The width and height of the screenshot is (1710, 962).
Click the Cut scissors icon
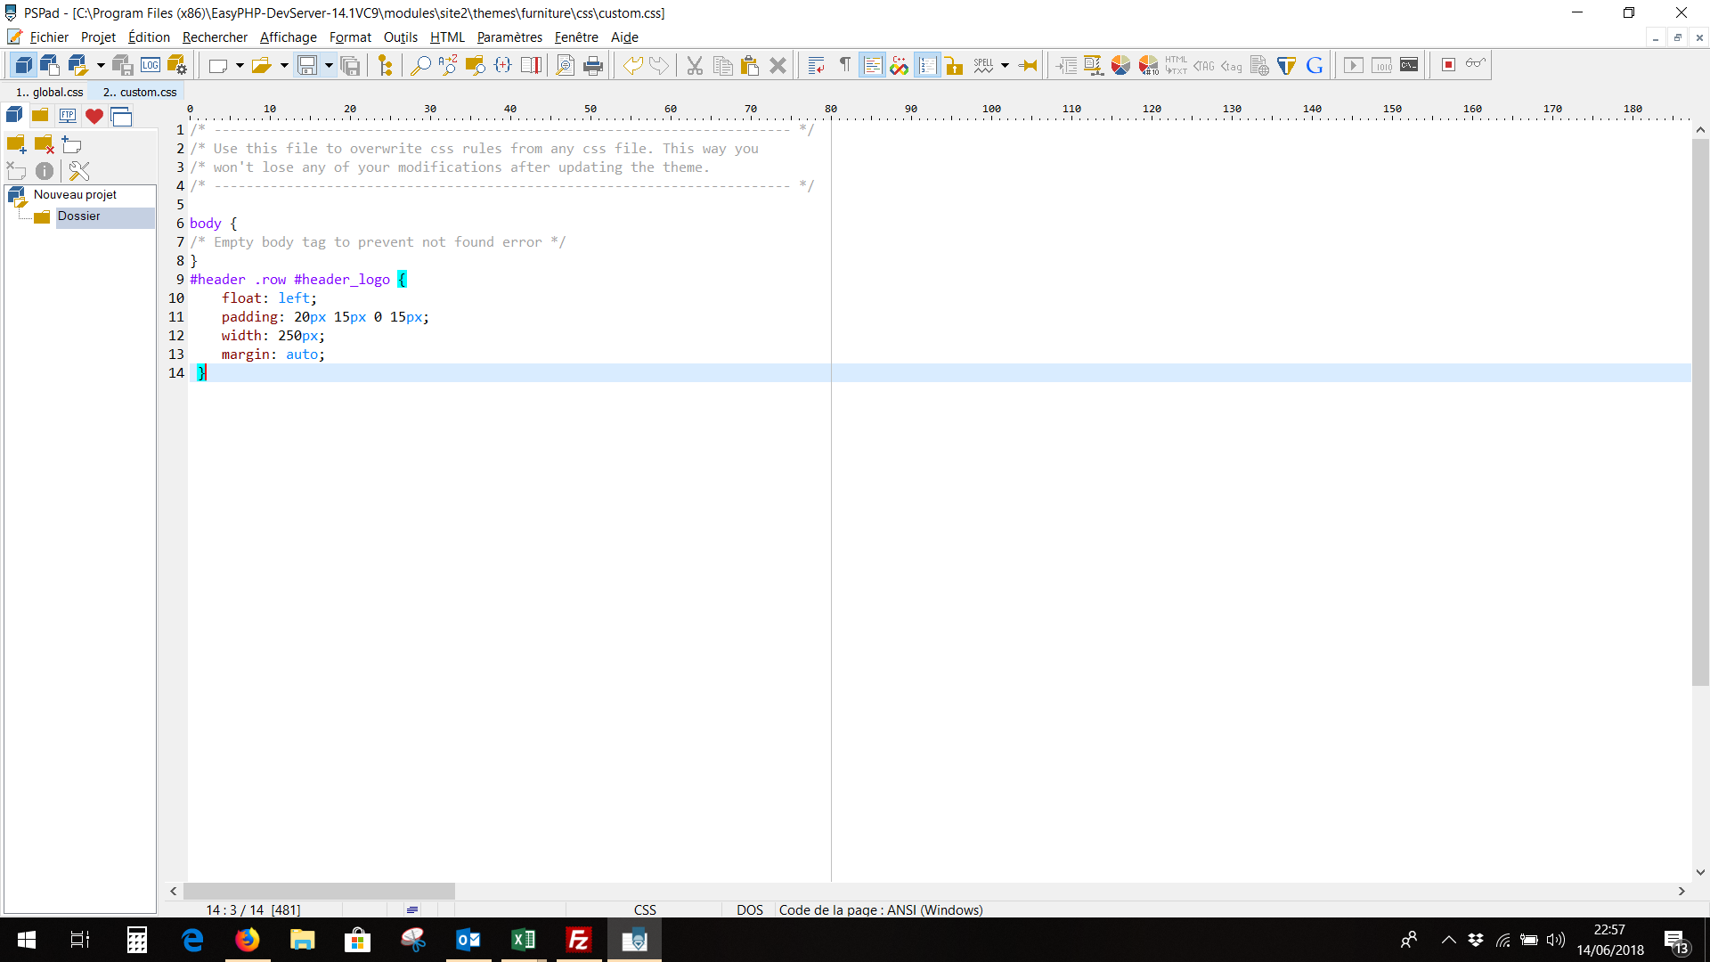[695, 65]
